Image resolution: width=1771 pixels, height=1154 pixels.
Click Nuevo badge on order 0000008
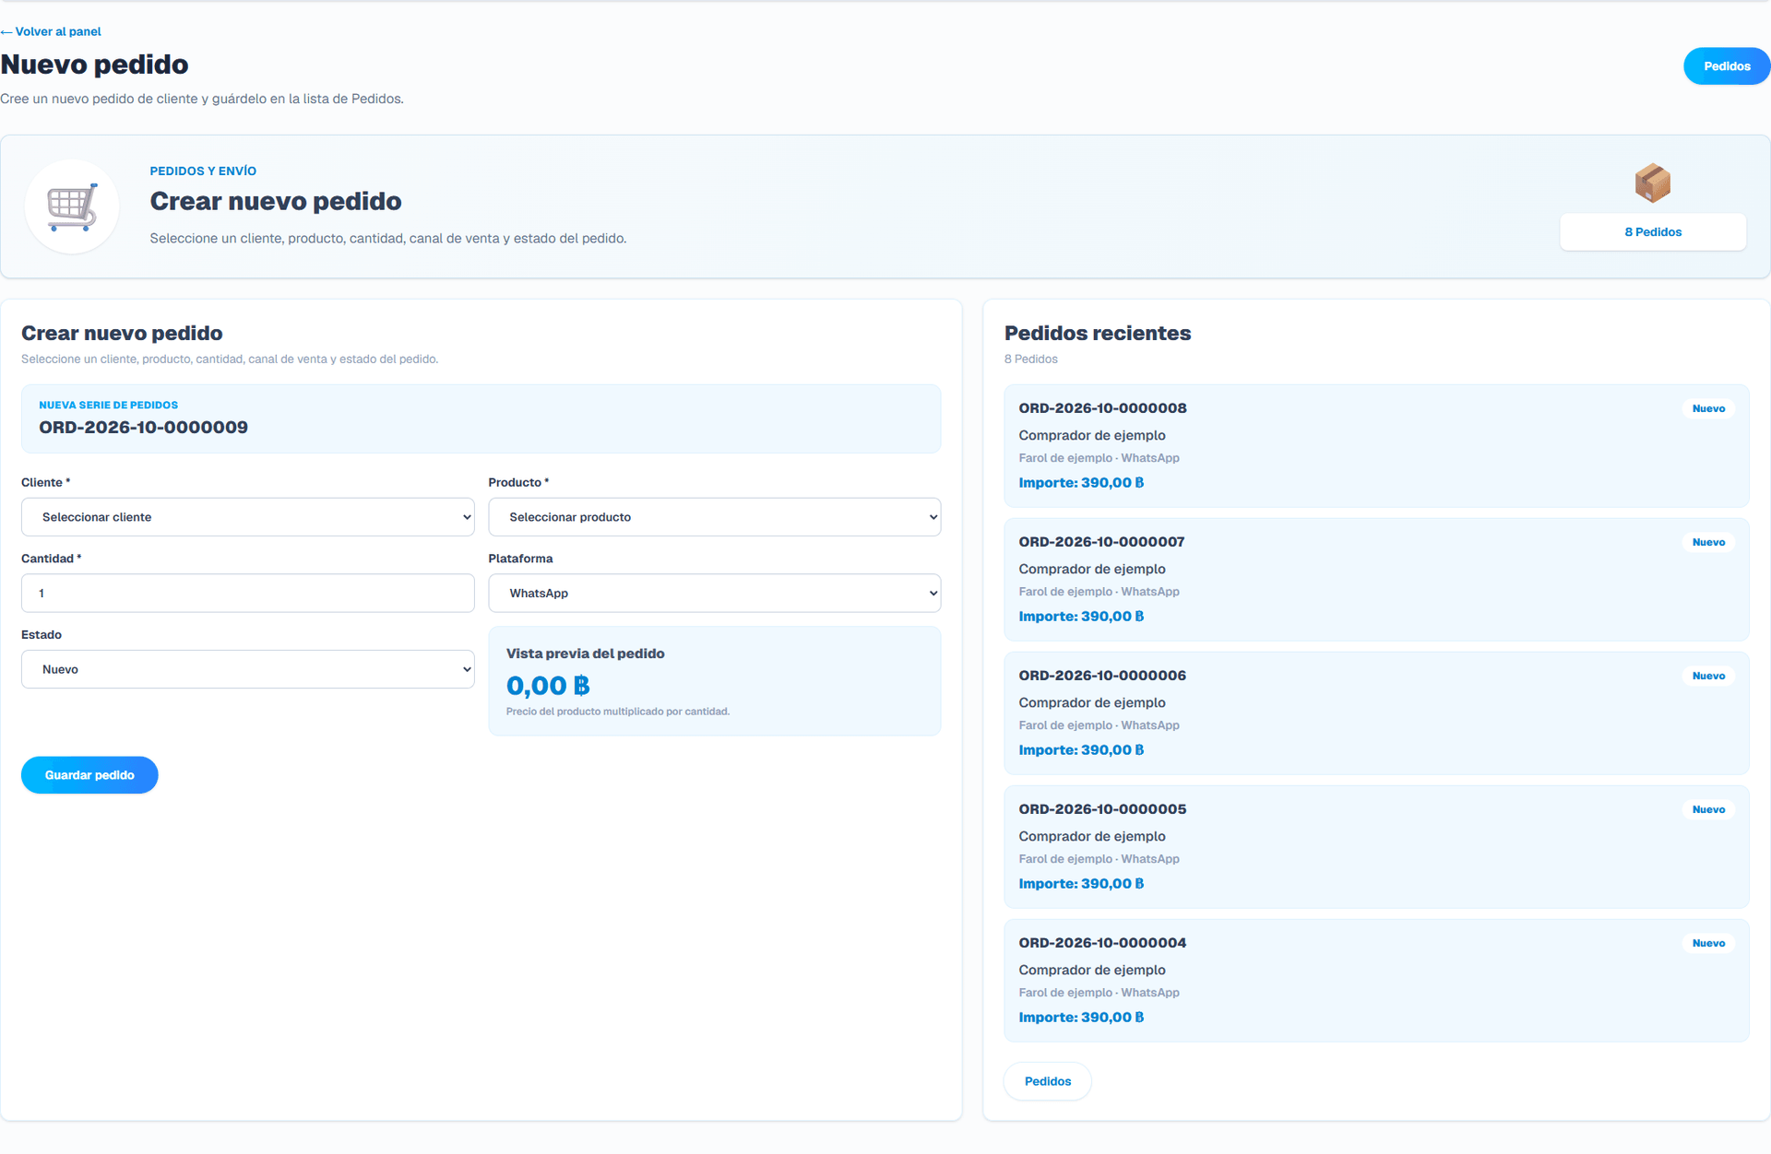1708,408
